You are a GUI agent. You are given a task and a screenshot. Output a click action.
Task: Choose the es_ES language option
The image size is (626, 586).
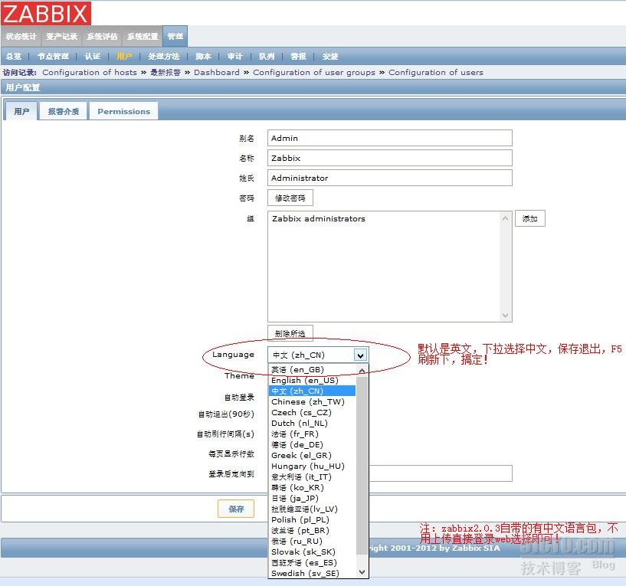(312, 563)
